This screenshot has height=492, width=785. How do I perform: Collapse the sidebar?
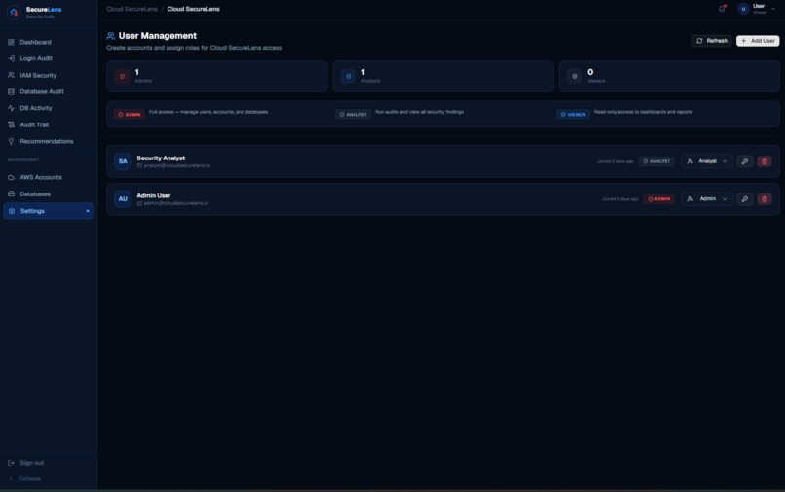(x=25, y=479)
